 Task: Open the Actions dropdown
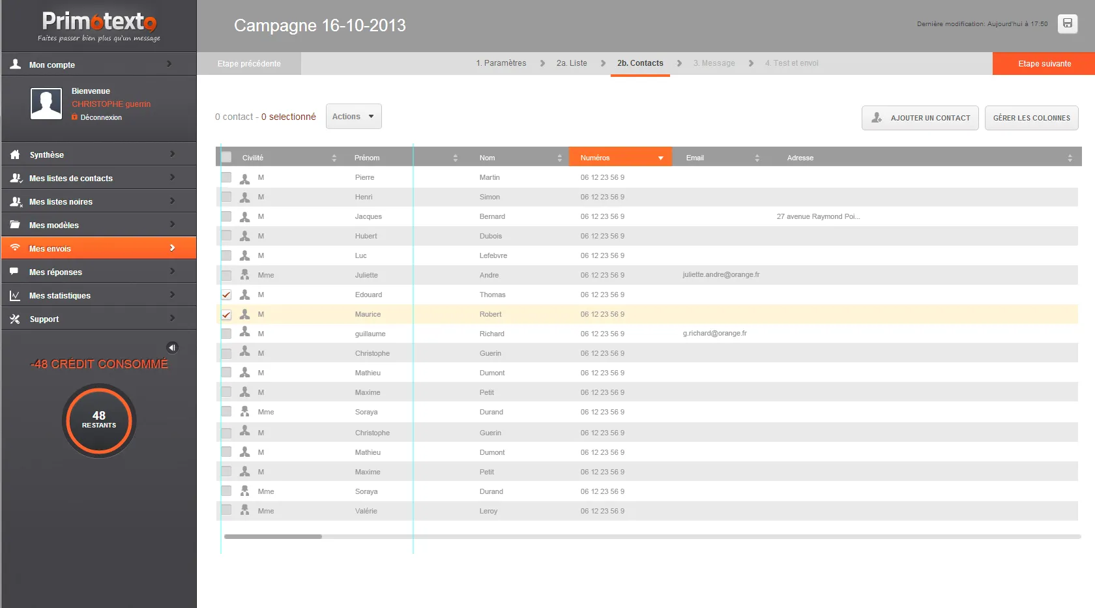coord(353,117)
